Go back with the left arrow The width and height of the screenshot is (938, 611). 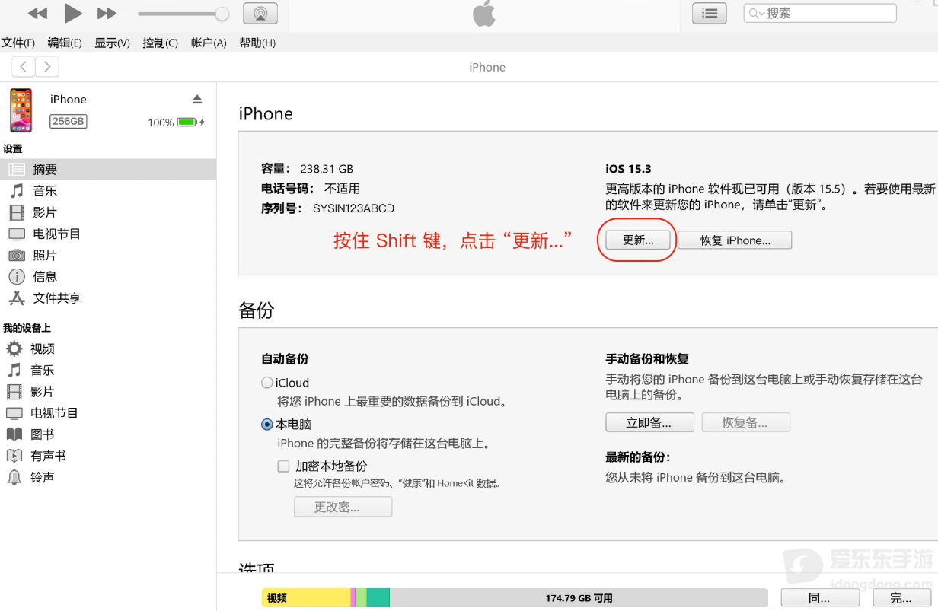24,67
